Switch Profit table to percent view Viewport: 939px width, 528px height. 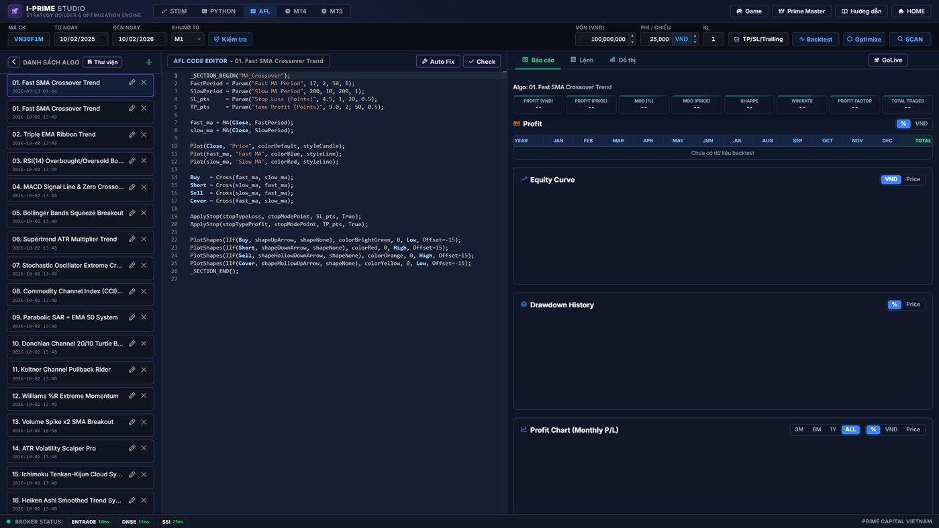(903, 123)
